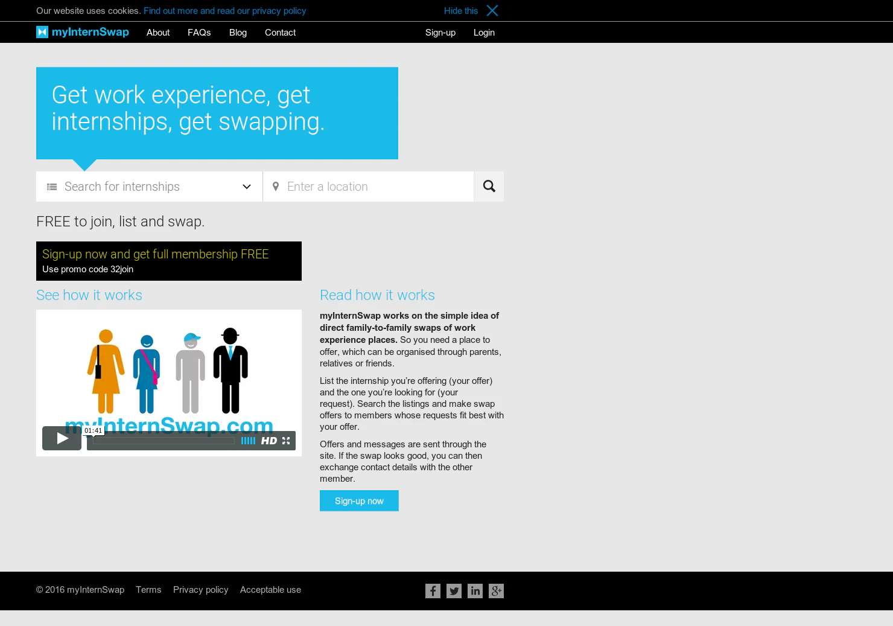Expand the Search for internships dropdown
The height and width of the screenshot is (626, 893).
(x=247, y=187)
